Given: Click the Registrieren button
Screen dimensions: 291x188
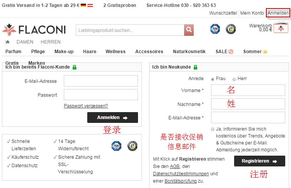Looking at the screenshot, I should point(259,161).
